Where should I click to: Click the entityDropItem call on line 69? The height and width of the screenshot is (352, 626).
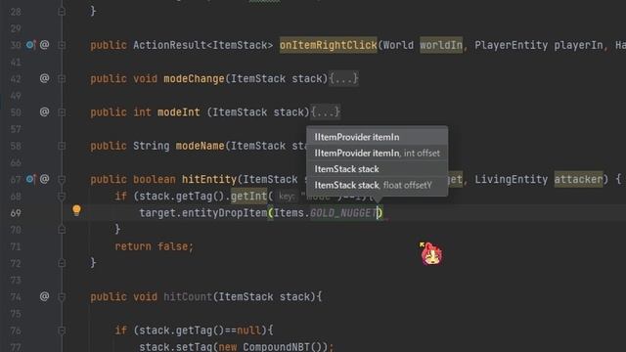pos(224,213)
